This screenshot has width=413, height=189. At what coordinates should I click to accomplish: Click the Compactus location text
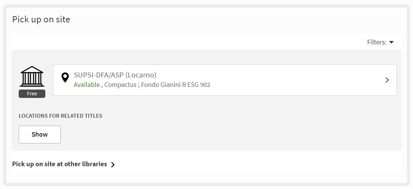point(120,85)
